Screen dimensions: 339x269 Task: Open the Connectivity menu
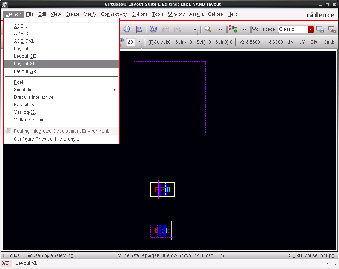point(114,14)
